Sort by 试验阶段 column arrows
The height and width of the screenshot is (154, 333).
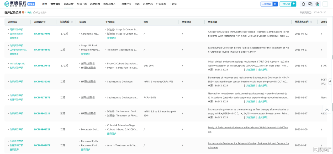72,22
